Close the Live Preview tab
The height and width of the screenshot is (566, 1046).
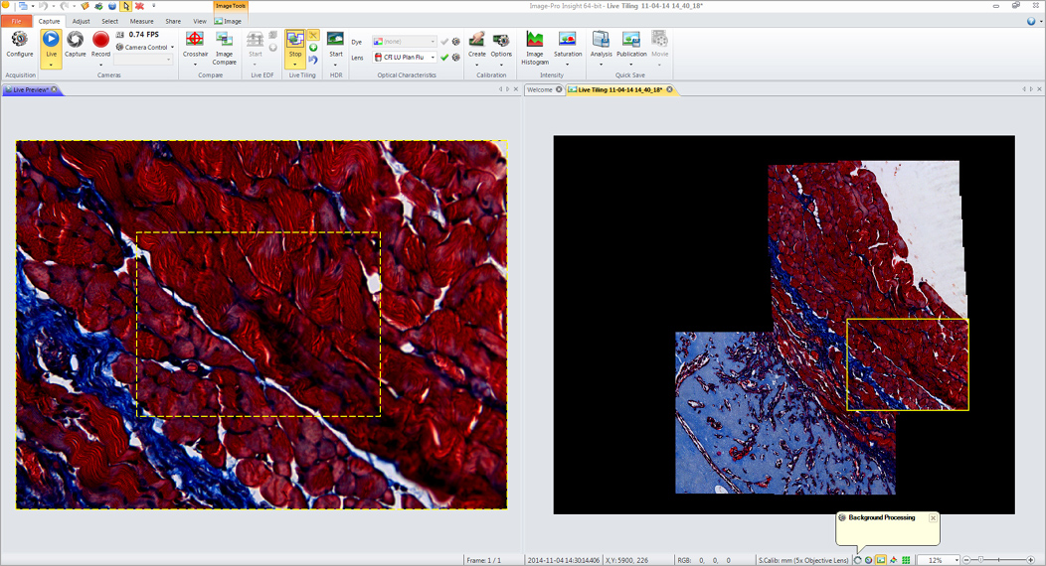click(x=54, y=89)
